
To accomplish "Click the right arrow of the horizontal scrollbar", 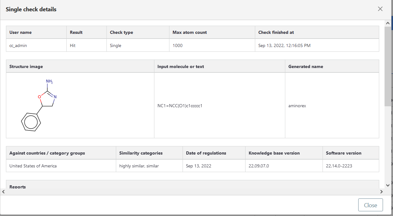I will click(381, 192).
